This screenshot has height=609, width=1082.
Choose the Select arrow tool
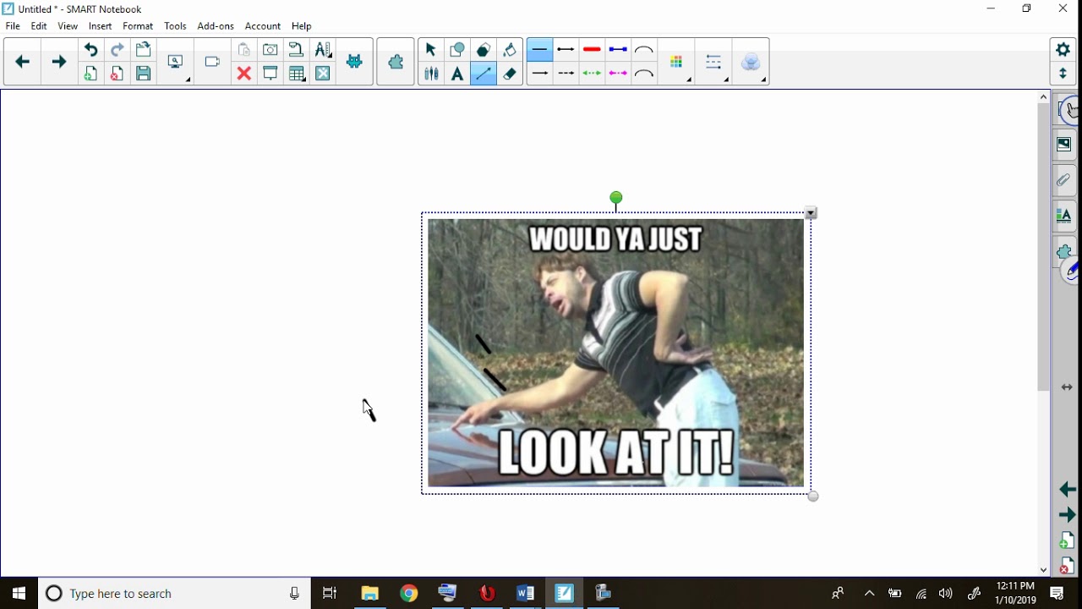pos(430,50)
